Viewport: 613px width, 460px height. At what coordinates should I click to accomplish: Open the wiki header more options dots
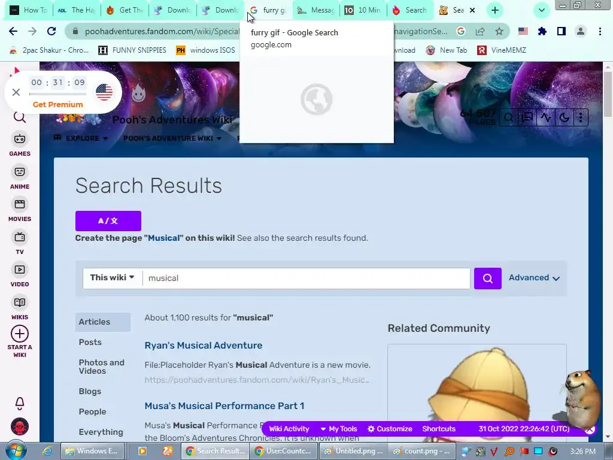pyautogui.click(x=581, y=117)
